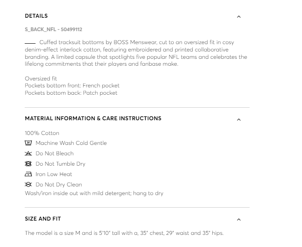Click the Do Not Tumble Dry label
The width and height of the screenshot is (302, 247).
(x=60, y=164)
